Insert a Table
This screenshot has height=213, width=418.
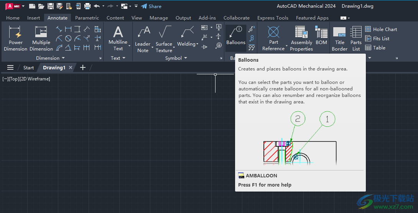(x=375, y=48)
